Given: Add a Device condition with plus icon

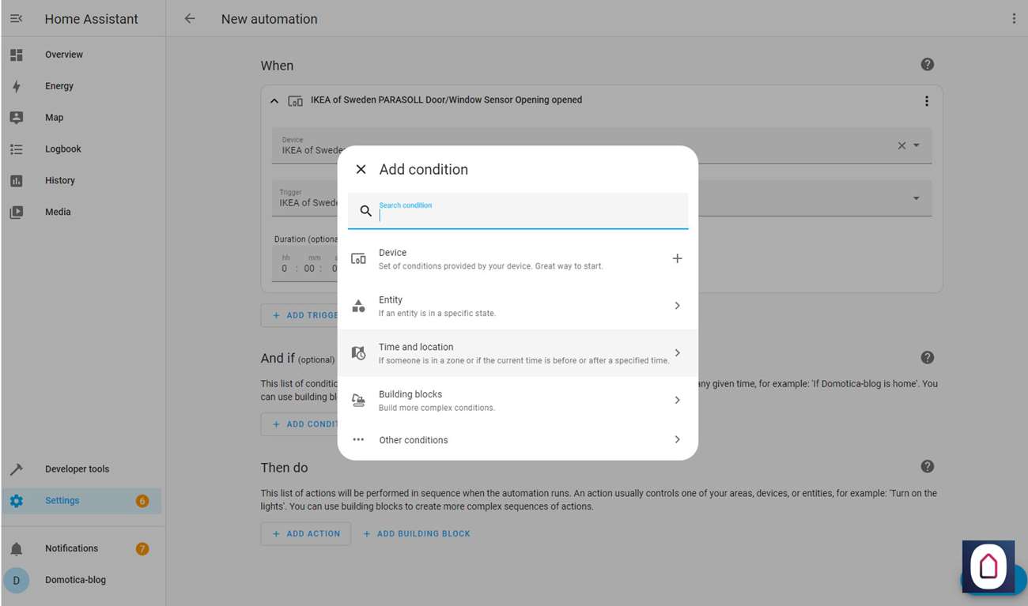Looking at the screenshot, I should pos(677,258).
